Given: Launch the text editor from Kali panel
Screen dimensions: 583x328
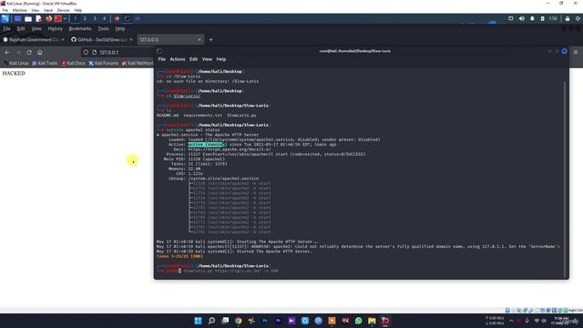Looking at the screenshot, I should click(38, 18).
